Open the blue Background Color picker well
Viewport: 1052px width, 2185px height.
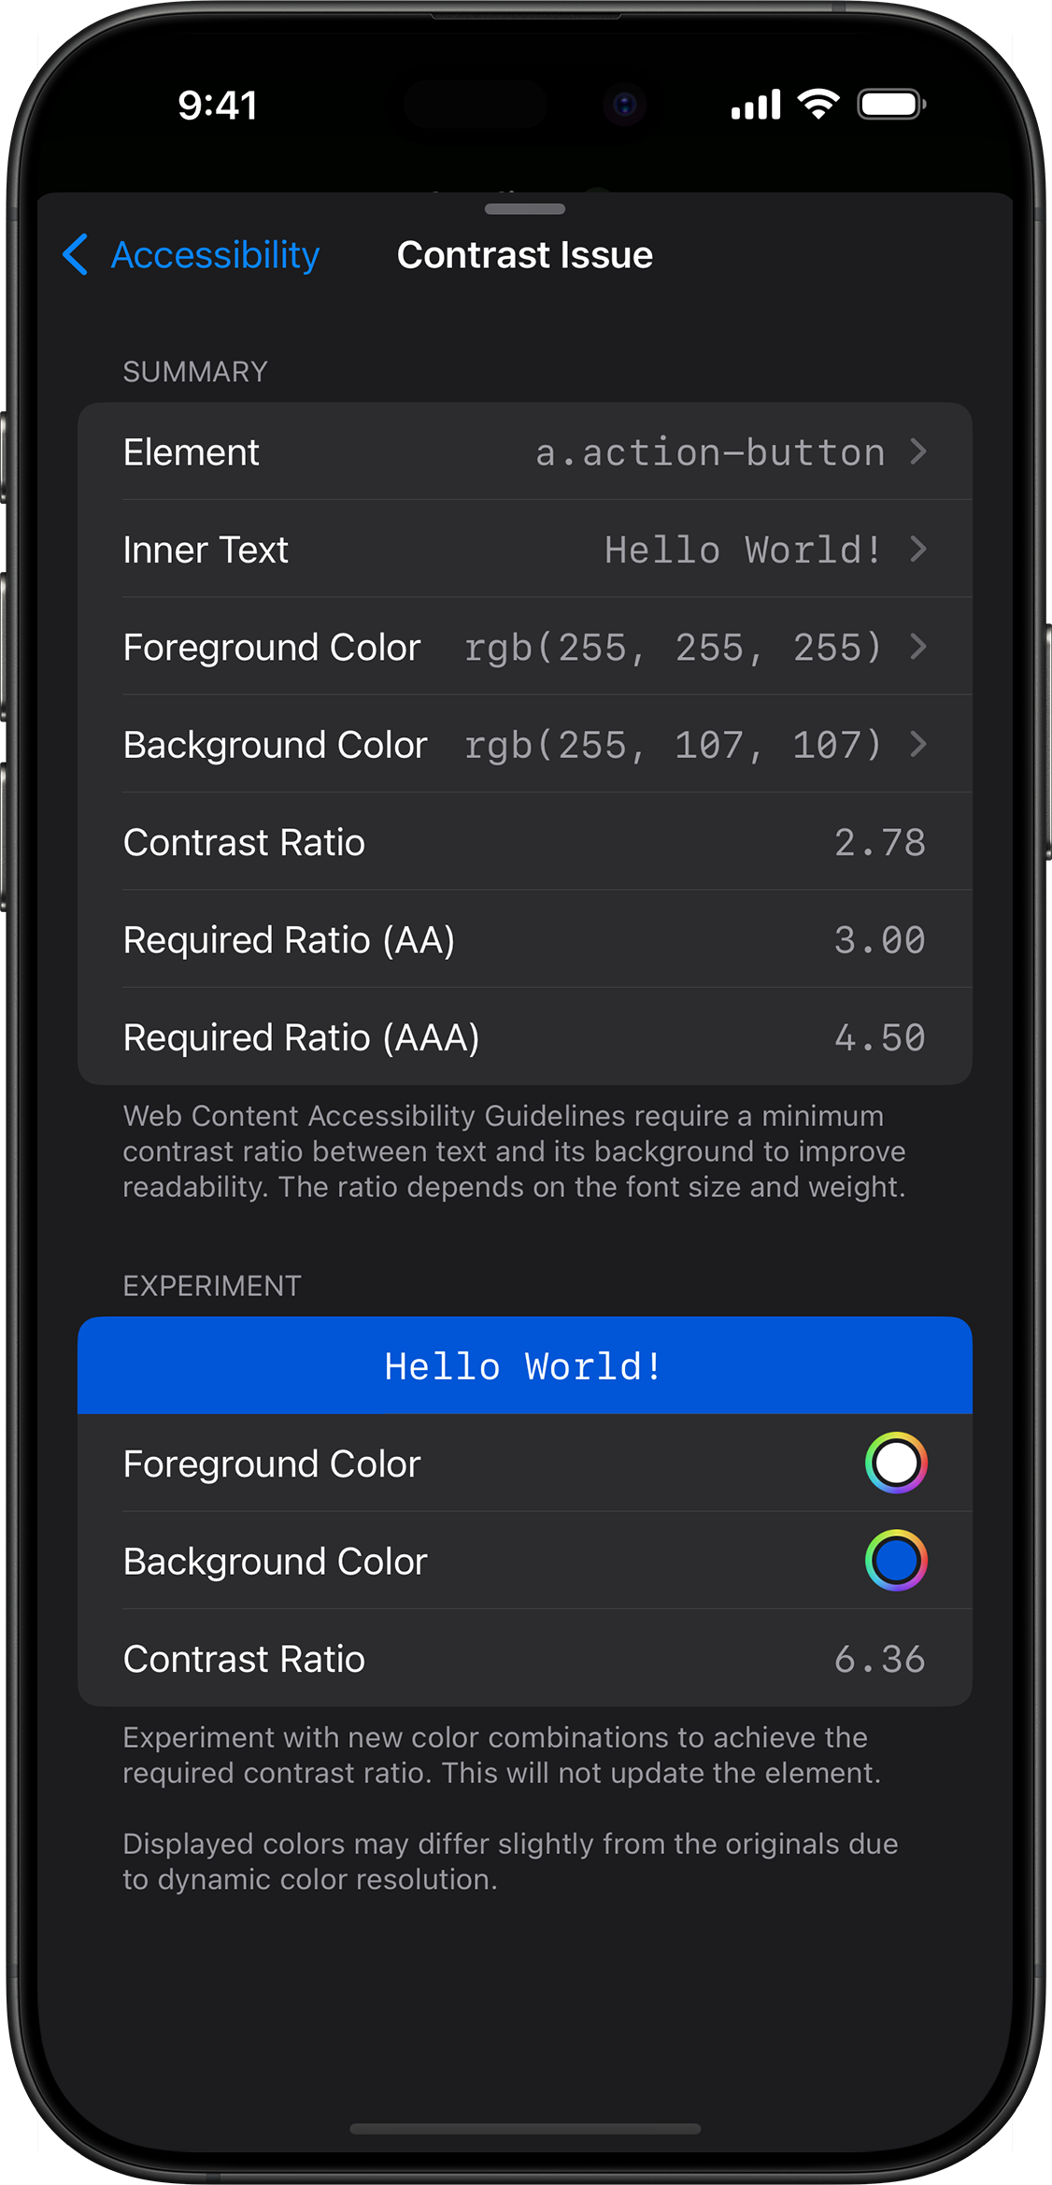click(x=896, y=1561)
